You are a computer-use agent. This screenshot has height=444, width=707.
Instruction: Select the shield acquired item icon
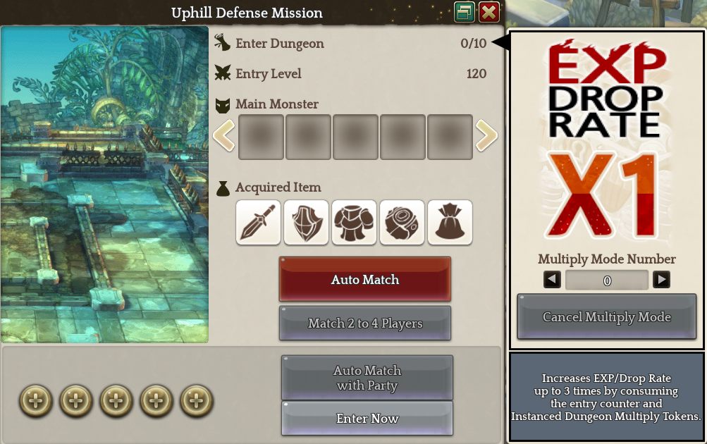pyautogui.click(x=306, y=223)
